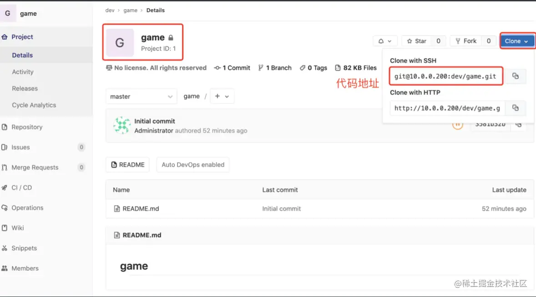The height and width of the screenshot is (297, 536).
Task: Click the paused pipeline status icon
Action: 457,124
